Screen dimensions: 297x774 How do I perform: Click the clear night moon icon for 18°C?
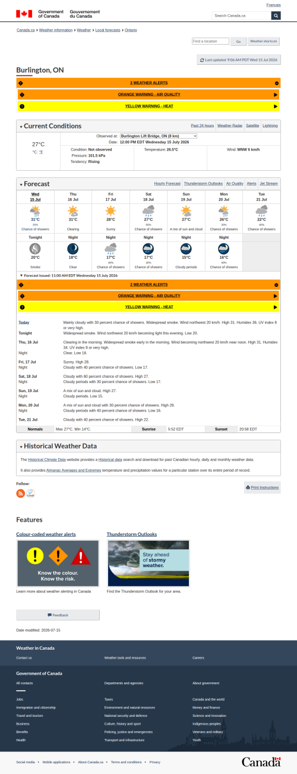pyautogui.click(x=72, y=248)
